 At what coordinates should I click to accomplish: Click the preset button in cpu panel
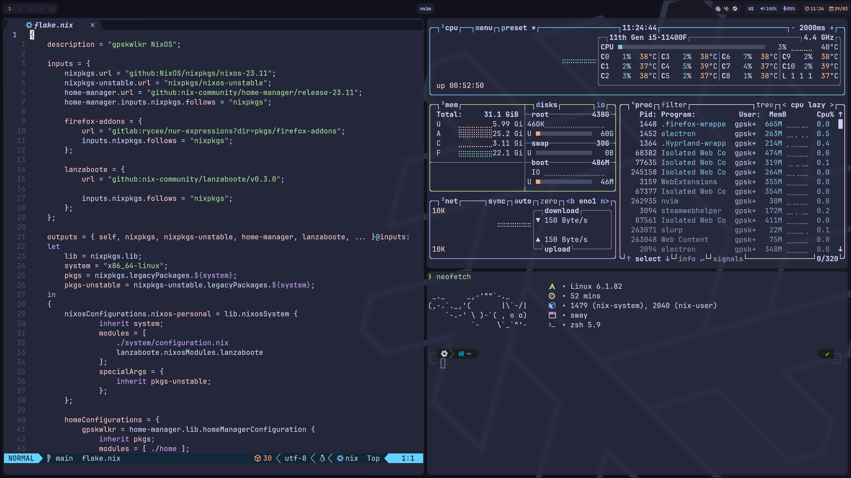point(514,28)
